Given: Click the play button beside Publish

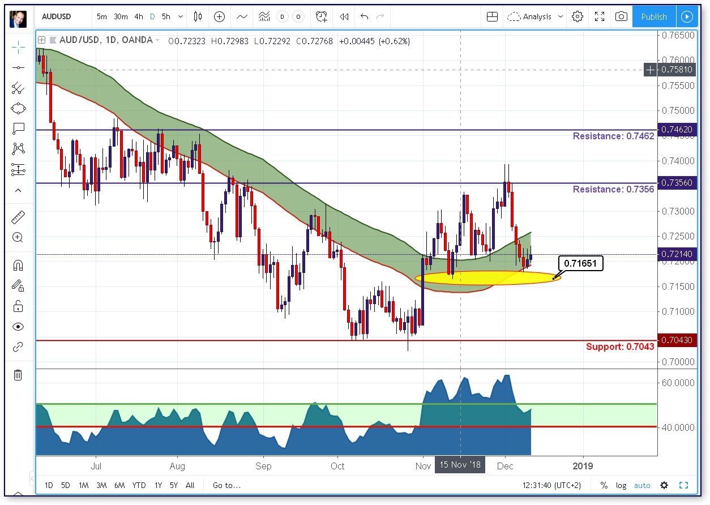Looking at the screenshot, I should (x=687, y=16).
